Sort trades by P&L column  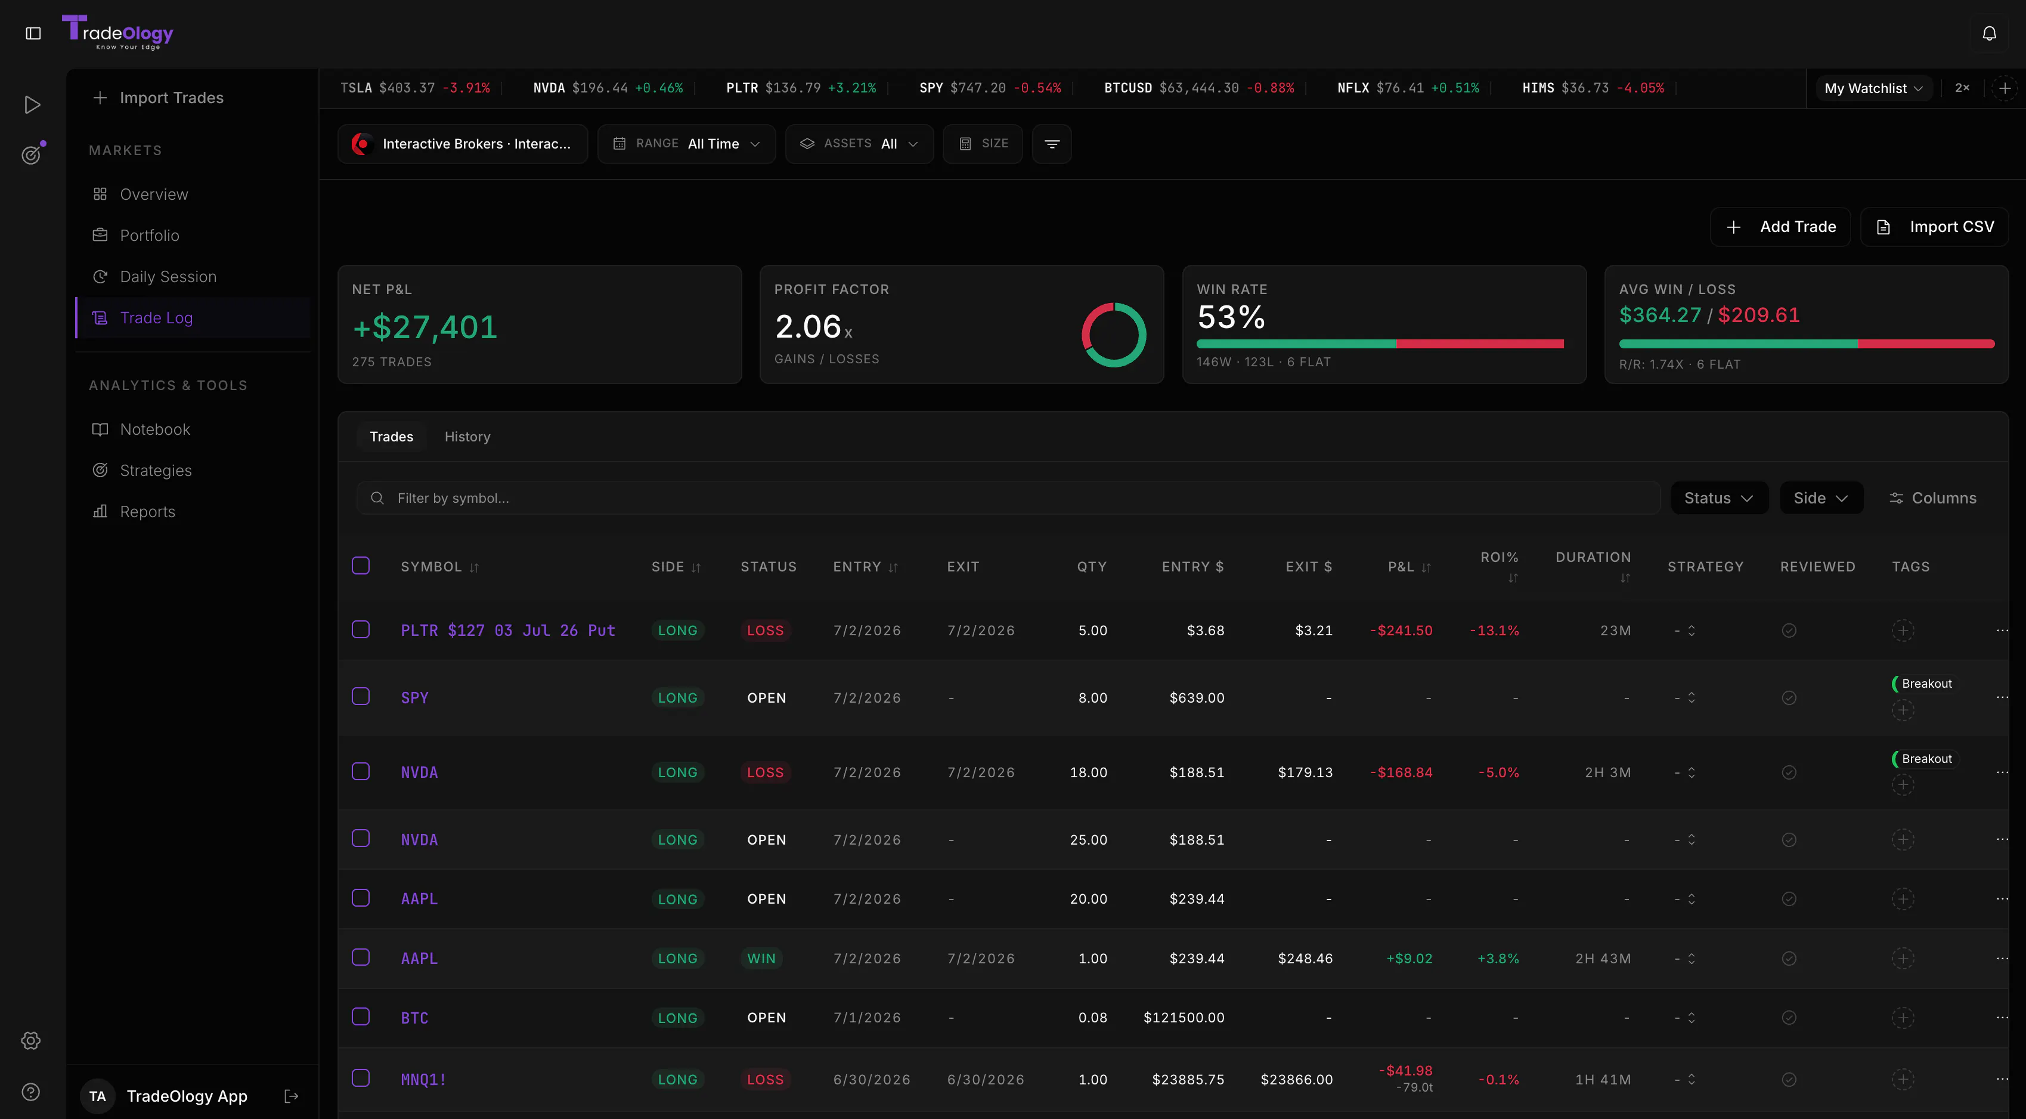(1409, 567)
